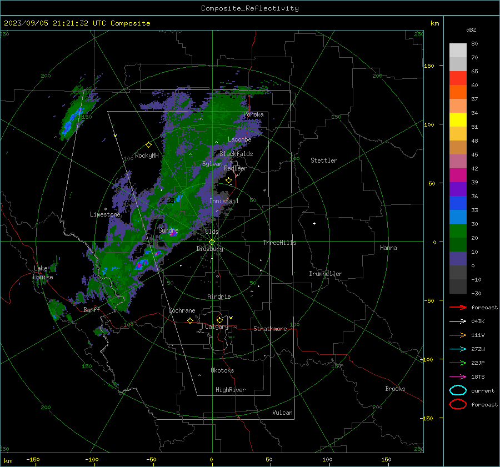Screen dimensions: 500x467
Task: Click the yellow diamond marker below RedDeer
Action: coord(229,180)
